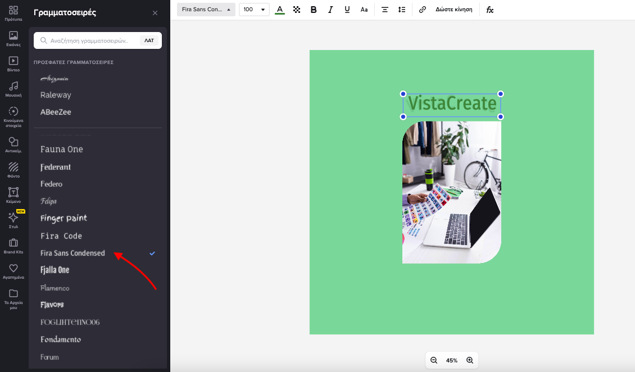The width and height of the screenshot is (635, 372).
Task: Click the 45% zoom level
Action: 452,360
